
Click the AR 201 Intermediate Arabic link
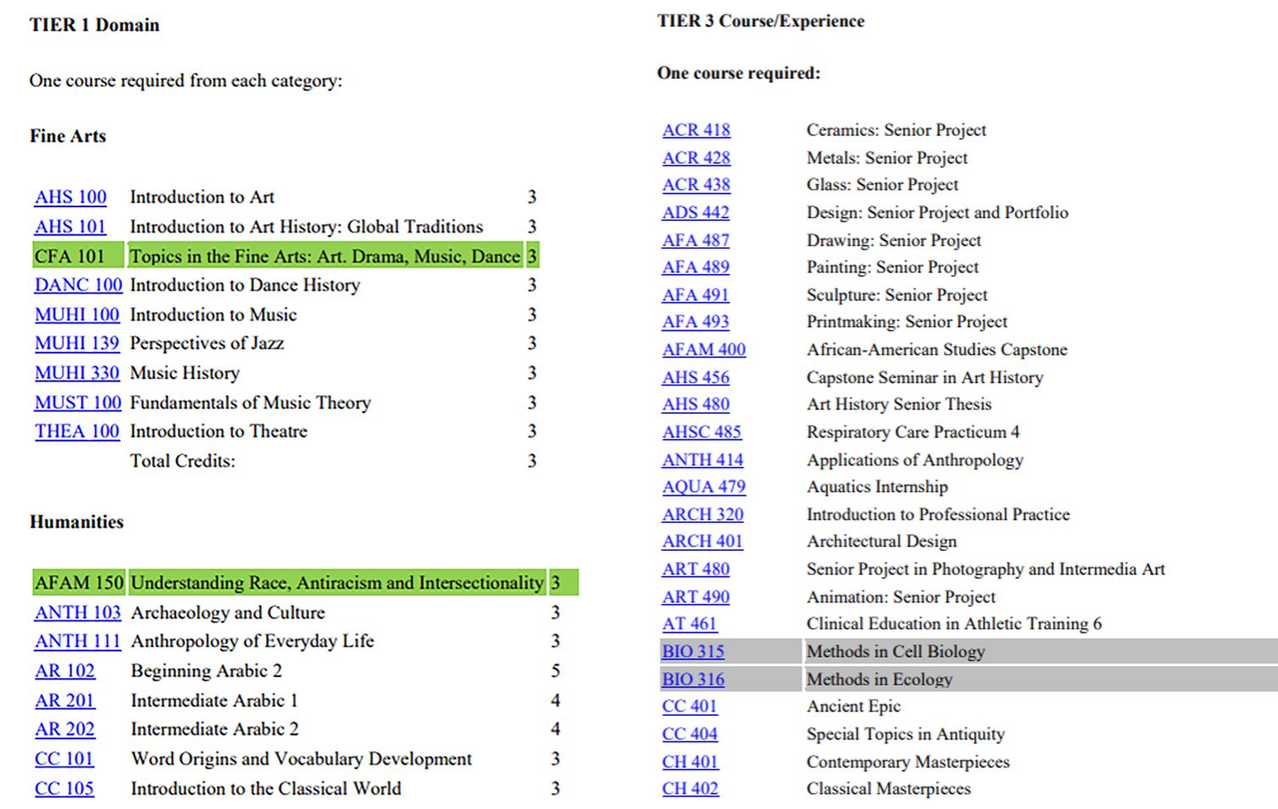pyautogui.click(x=64, y=701)
